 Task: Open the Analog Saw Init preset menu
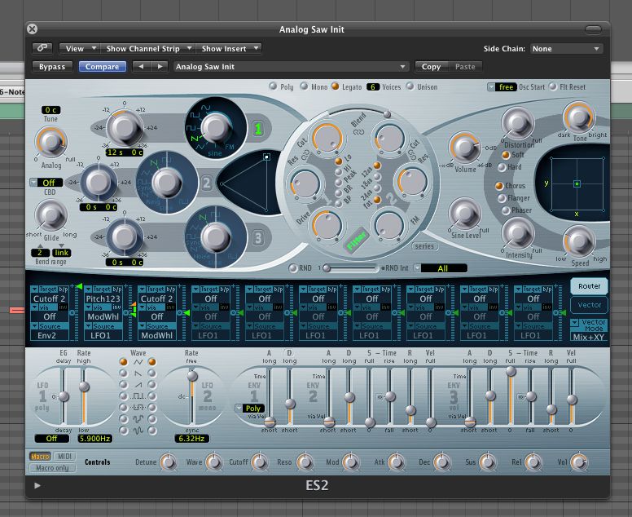pyautogui.click(x=290, y=67)
